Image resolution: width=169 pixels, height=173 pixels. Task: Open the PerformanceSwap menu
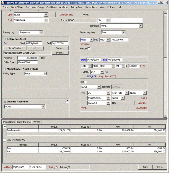pos(34,7)
